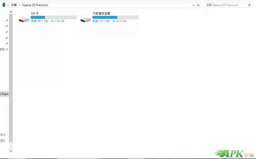Select the pinned item ending in 453

(x=2, y=49)
